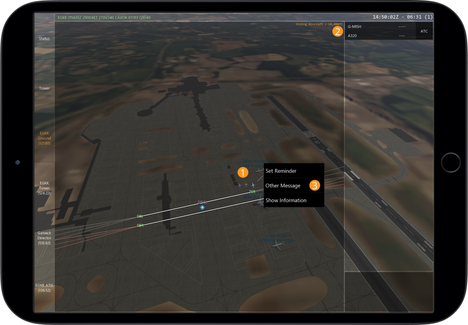
Task: Toggle ATC mode on the G-MISH strip
Action: pyautogui.click(x=423, y=31)
